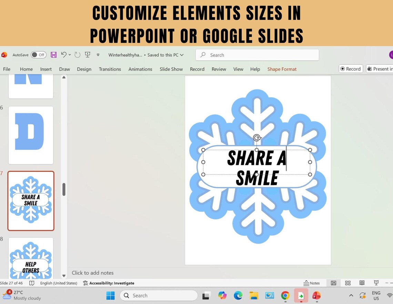393x304 pixels.
Task: Expand hidden icons in the system tray
Action: pos(351,296)
